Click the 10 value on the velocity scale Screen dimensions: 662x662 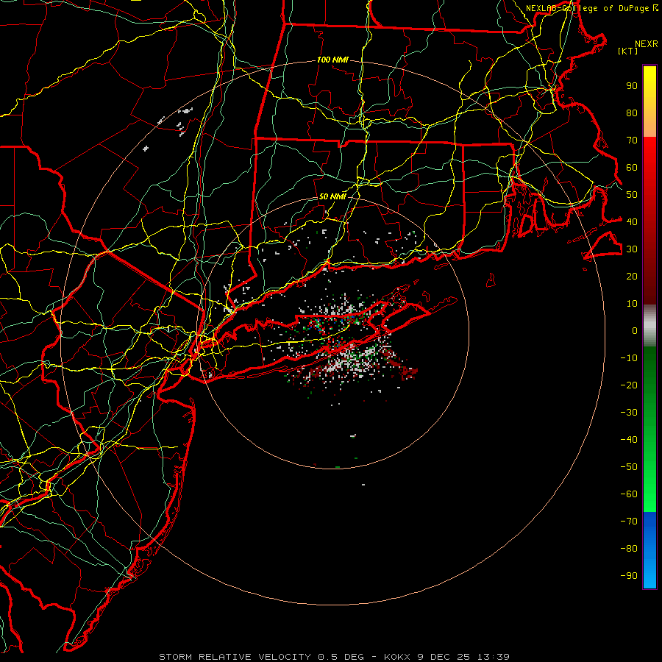[x=632, y=304]
